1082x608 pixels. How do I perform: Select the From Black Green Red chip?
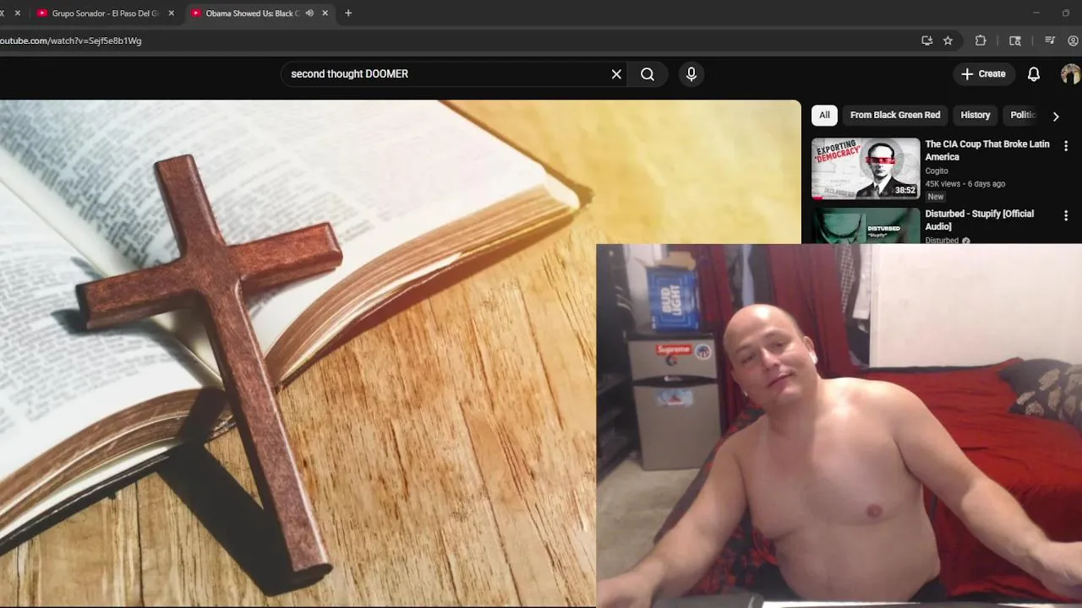click(x=895, y=115)
